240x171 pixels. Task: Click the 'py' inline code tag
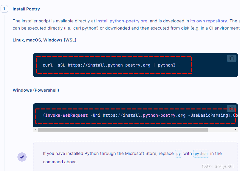pyautogui.click(x=179, y=154)
